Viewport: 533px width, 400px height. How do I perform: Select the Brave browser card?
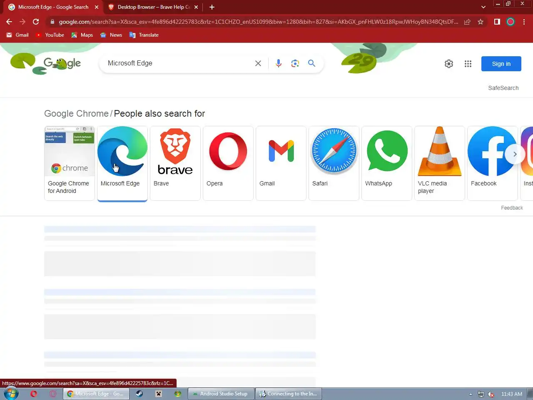pyautogui.click(x=175, y=163)
